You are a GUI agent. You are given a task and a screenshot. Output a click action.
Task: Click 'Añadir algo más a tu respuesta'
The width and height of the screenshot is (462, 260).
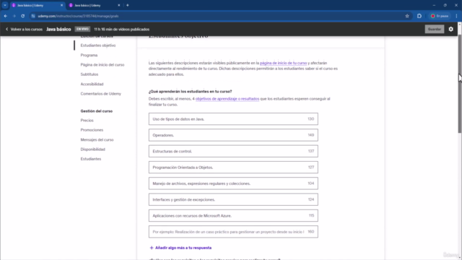[x=180, y=248]
